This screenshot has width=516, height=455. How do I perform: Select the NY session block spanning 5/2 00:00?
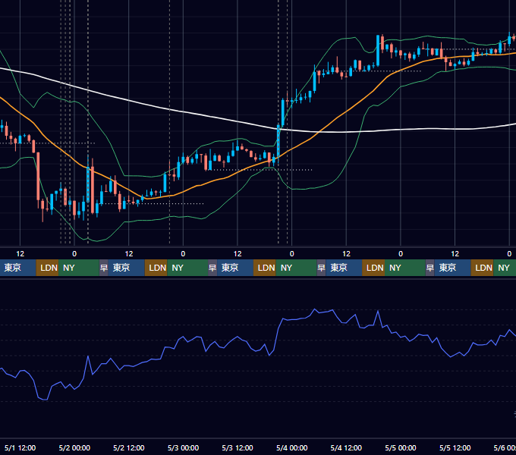click(79, 268)
